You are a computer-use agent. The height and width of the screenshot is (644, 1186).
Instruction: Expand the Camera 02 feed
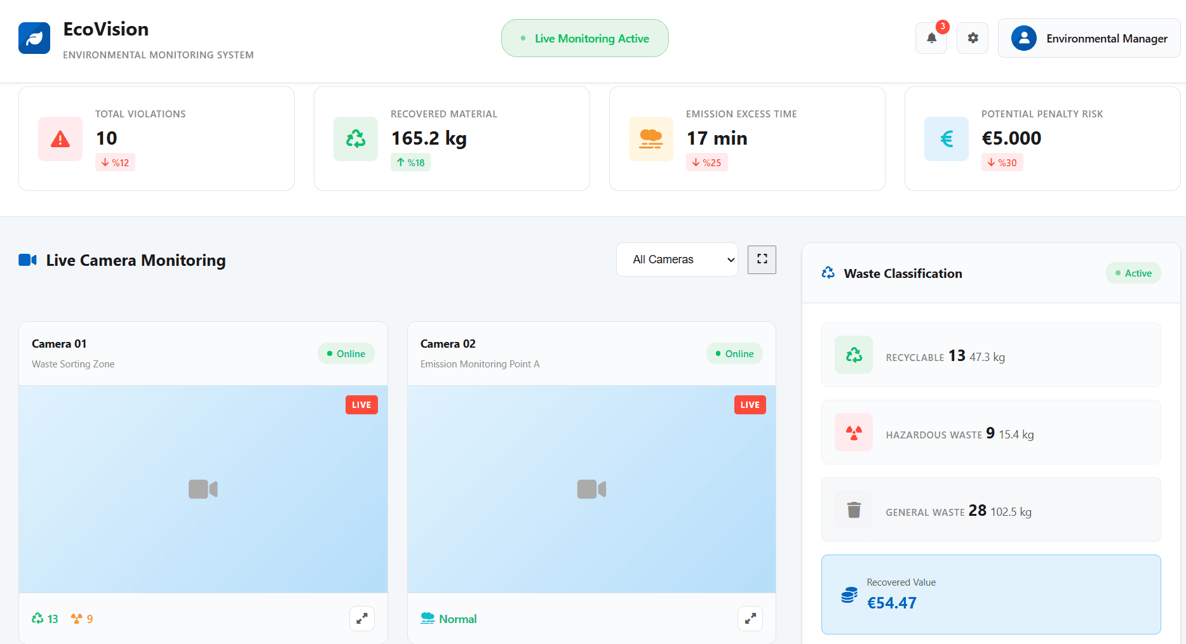point(750,619)
